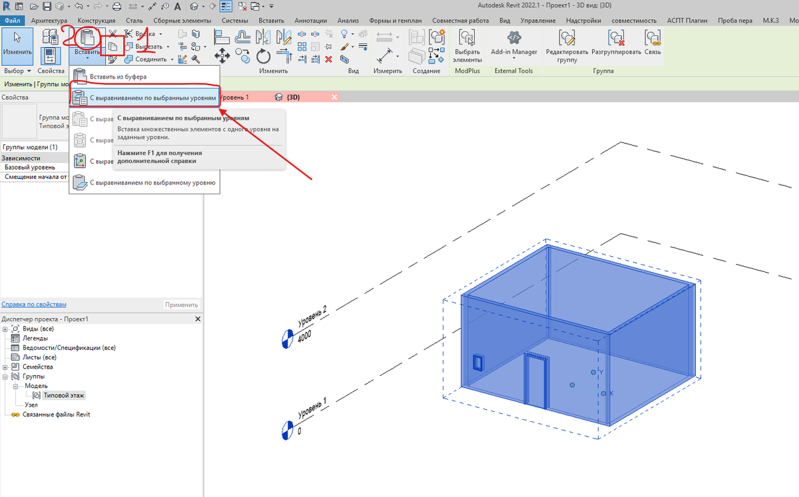Collapse the Группы node in project browser
The width and height of the screenshot is (799, 497).
[x=5, y=377]
